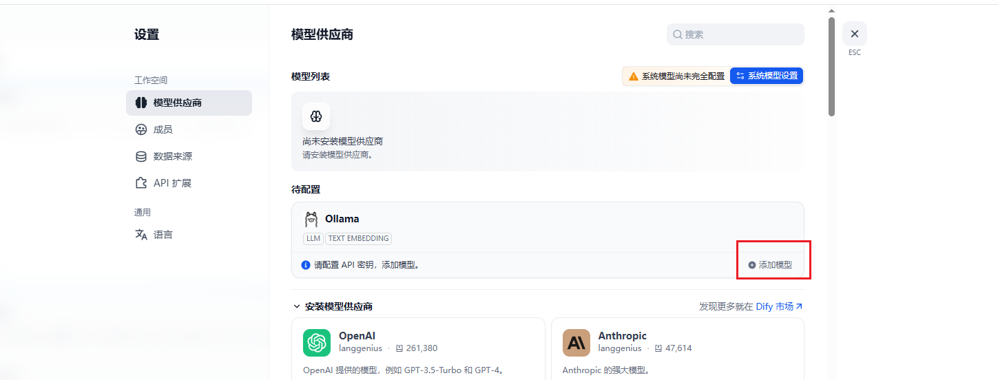Close settings with the X button
The height and width of the screenshot is (380, 998).
click(x=855, y=34)
